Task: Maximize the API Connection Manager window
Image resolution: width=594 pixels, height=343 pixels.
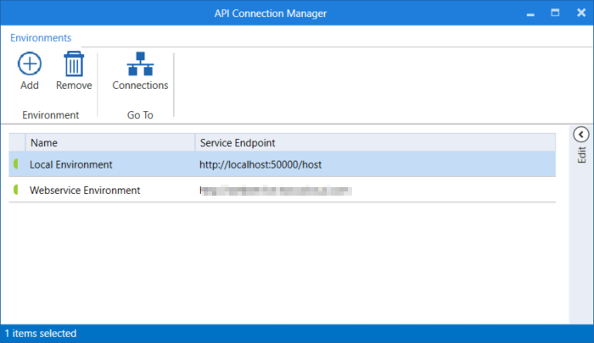Action: point(555,13)
